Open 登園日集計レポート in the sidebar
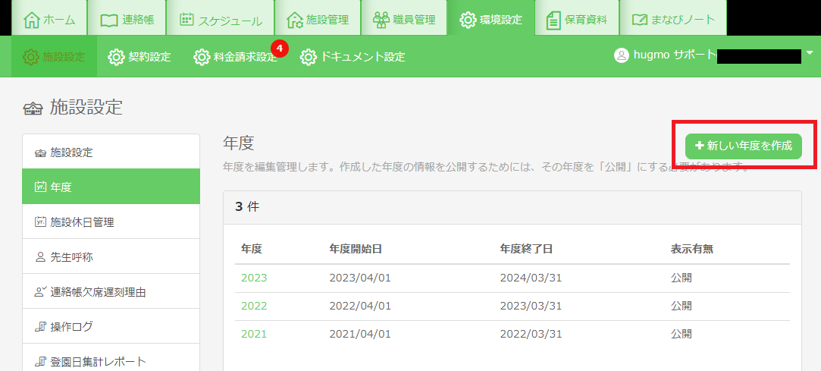821x371 pixels. (x=111, y=357)
